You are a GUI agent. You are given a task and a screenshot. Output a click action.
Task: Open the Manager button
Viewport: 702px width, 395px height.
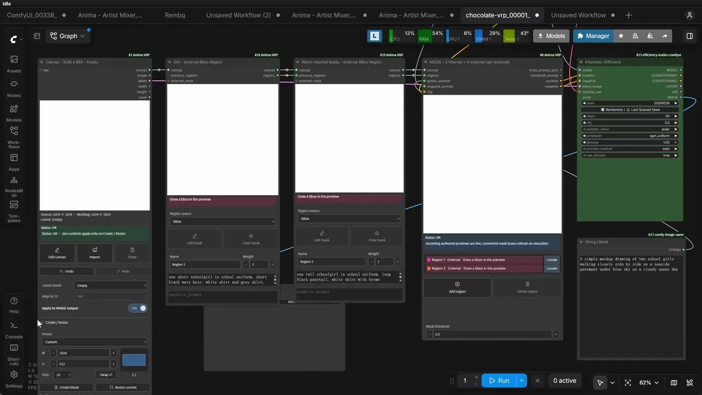point(593,36)
